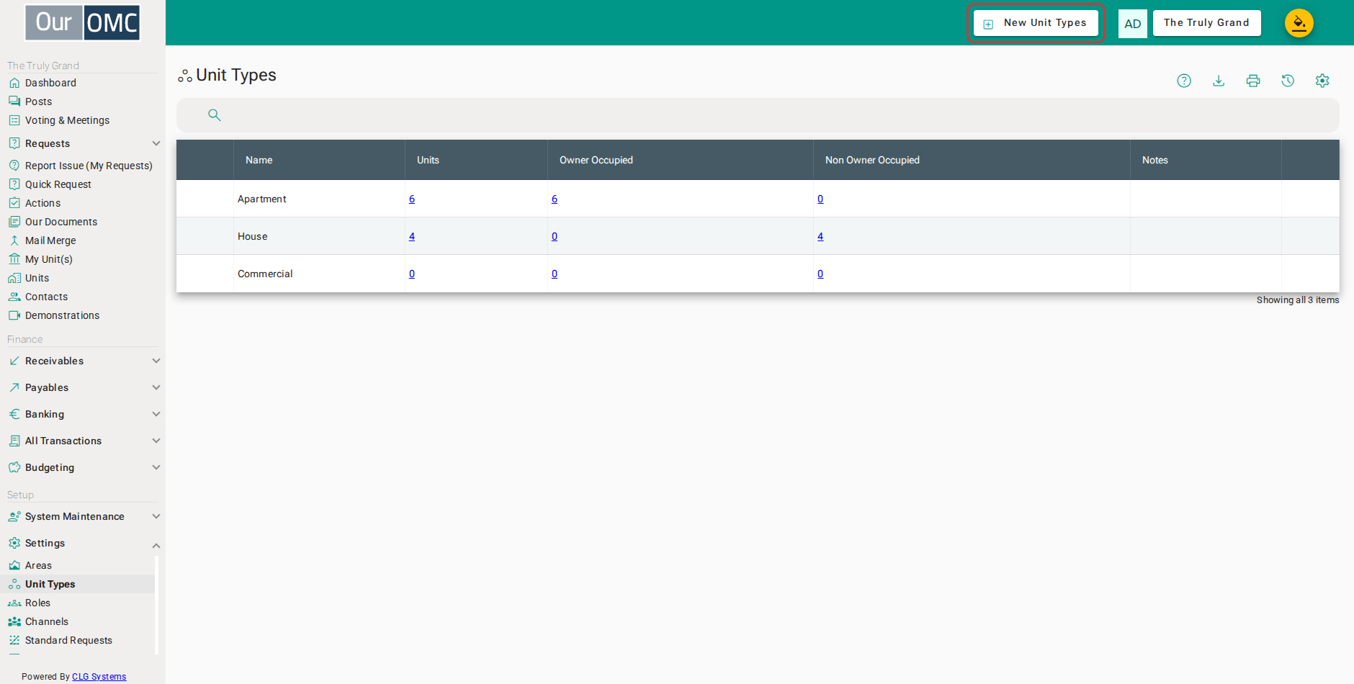Image resolution: width=1354 pixels, height=684 pixels.
Task: Open the history clock icon
Action: pos(1288,81)
